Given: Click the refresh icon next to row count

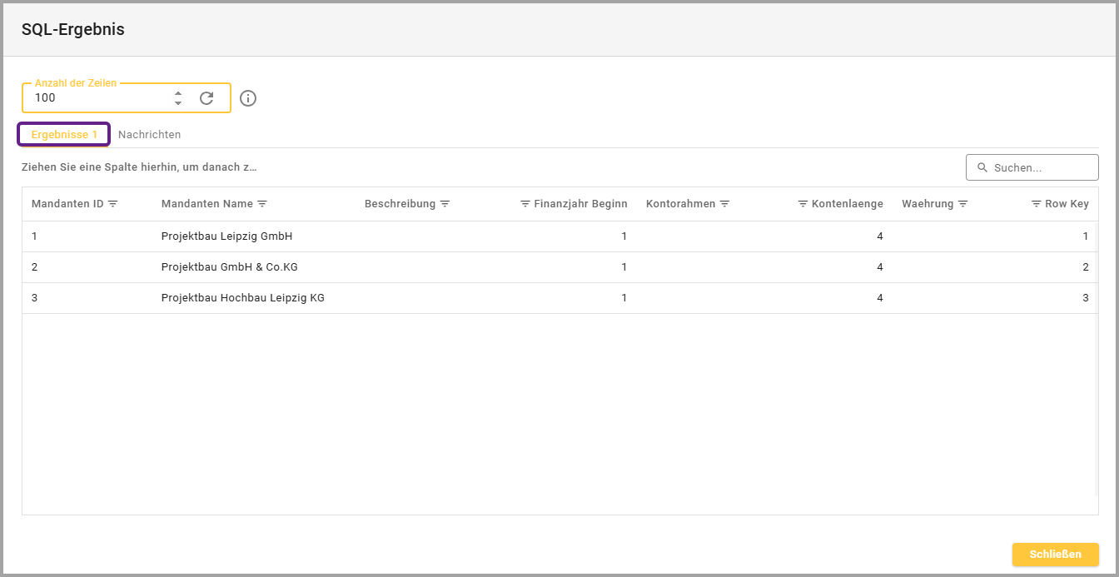Looking at the screenshot, I should point(206,98).
